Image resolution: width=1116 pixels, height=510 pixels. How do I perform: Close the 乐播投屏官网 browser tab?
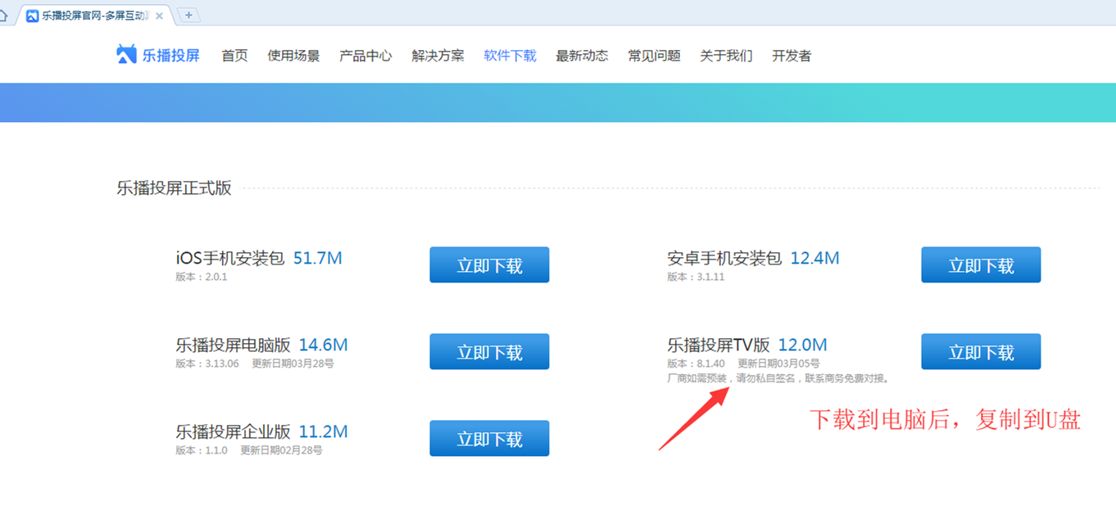tap(159, 16)
